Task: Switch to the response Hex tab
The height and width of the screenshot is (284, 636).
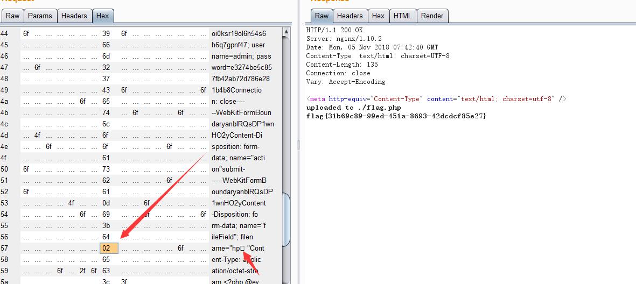Action: [x=378, y=16]
